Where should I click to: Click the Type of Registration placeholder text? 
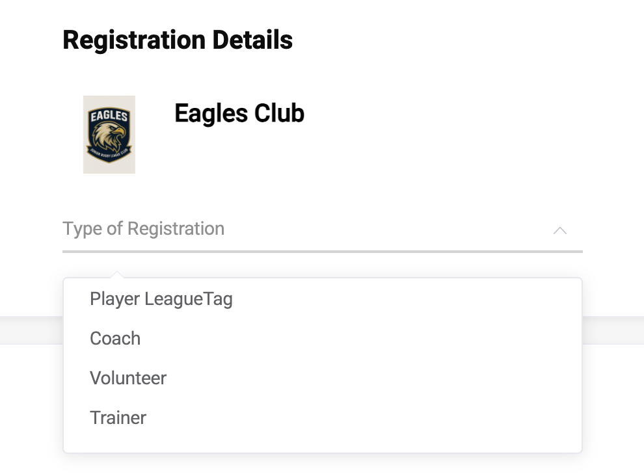pos(143,229)
